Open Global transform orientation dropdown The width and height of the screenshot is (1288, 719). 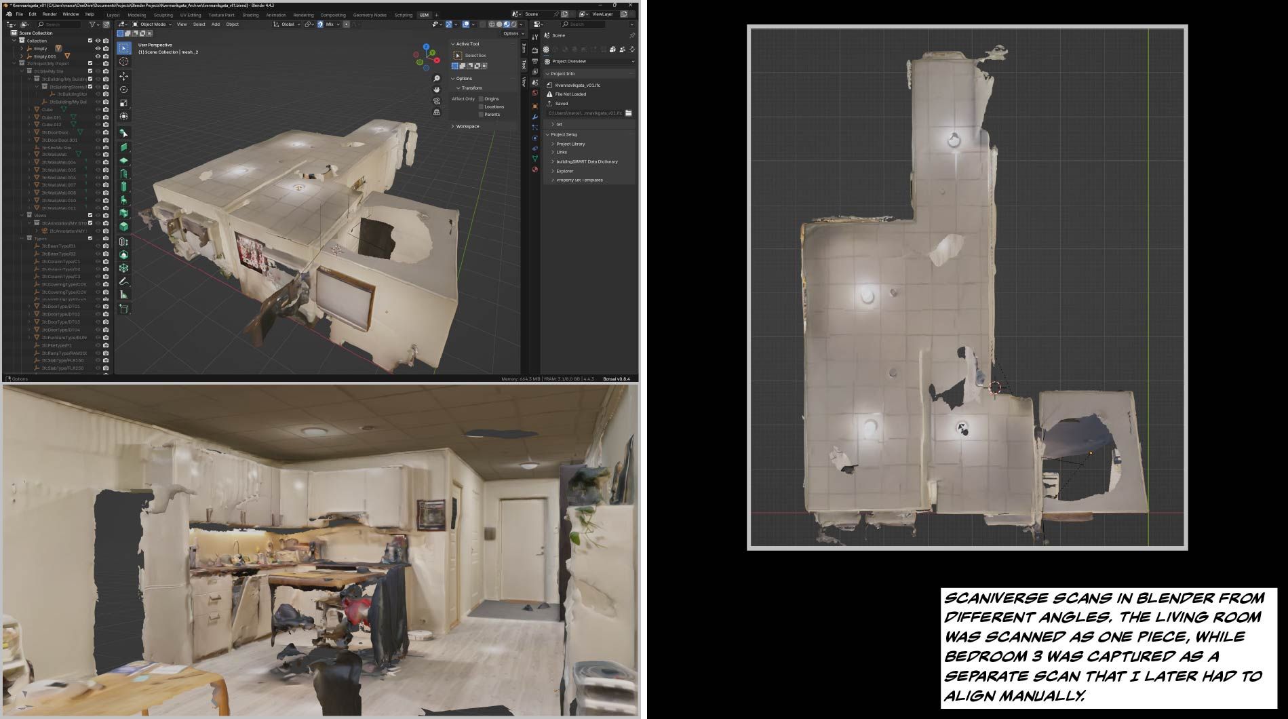click(288, 24)
